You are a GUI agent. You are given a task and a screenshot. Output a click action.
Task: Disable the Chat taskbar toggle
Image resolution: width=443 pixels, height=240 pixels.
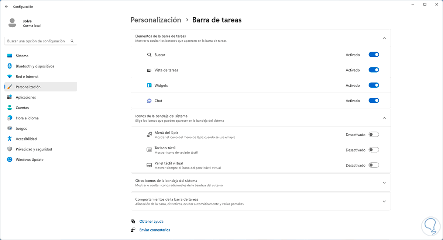coord(374,100)
